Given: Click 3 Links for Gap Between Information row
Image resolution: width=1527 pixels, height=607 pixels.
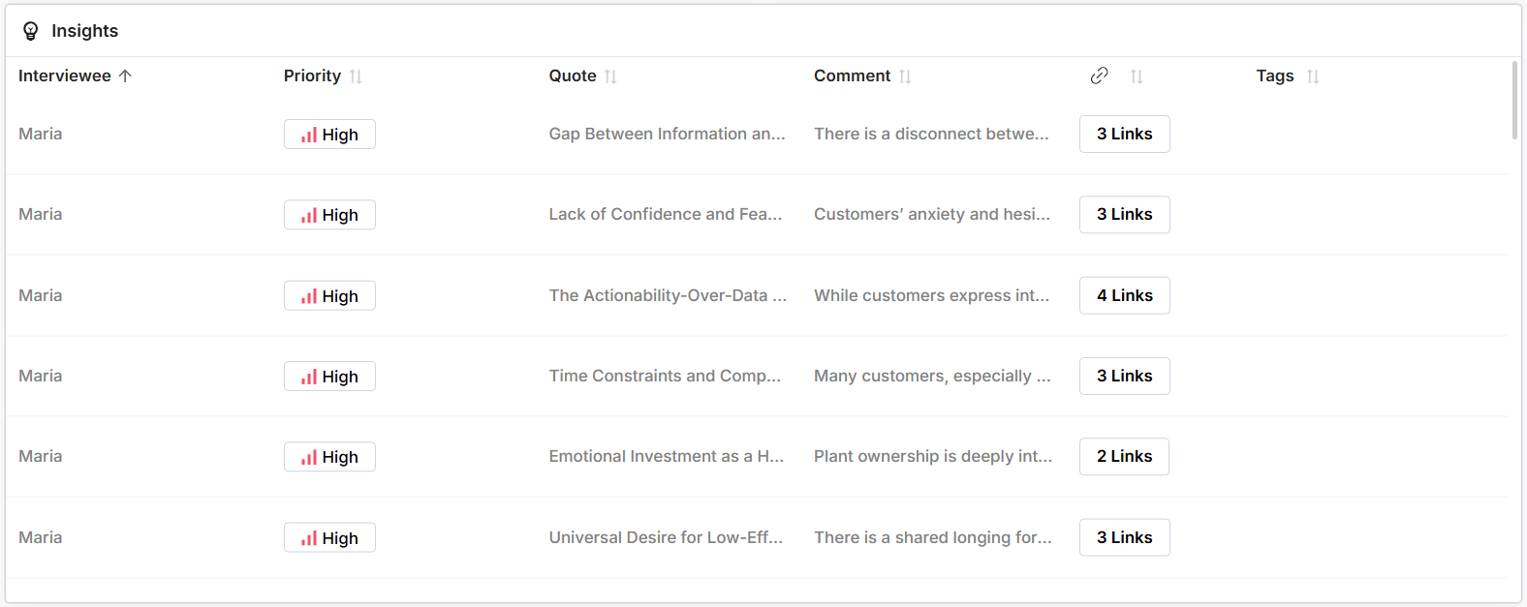Looking at the screenshot, I should tap(1124, 134).
